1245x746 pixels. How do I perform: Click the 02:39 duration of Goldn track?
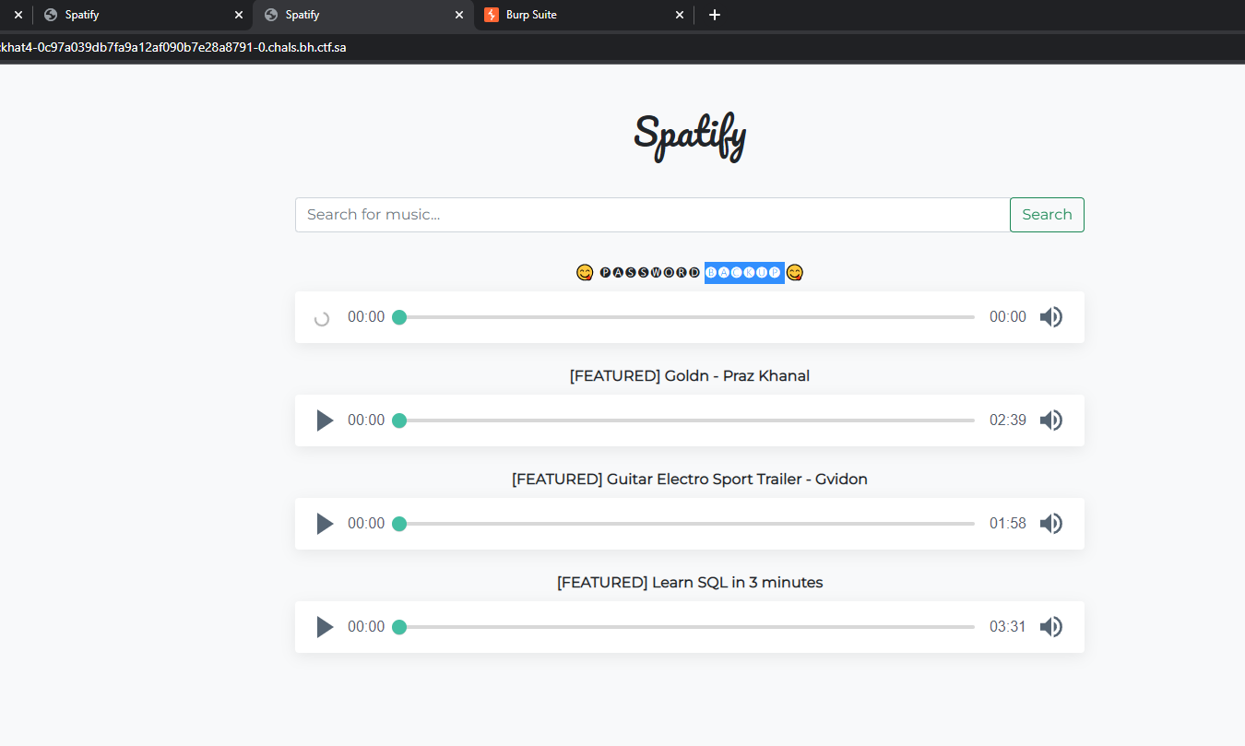(x=1008, y=420)
